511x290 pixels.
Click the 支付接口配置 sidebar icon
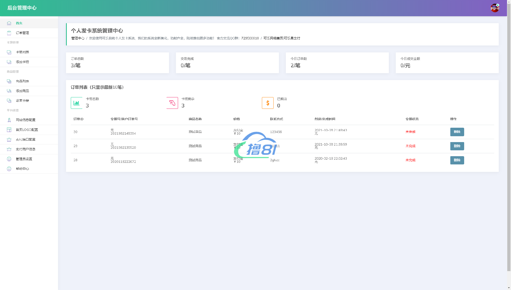9,139
